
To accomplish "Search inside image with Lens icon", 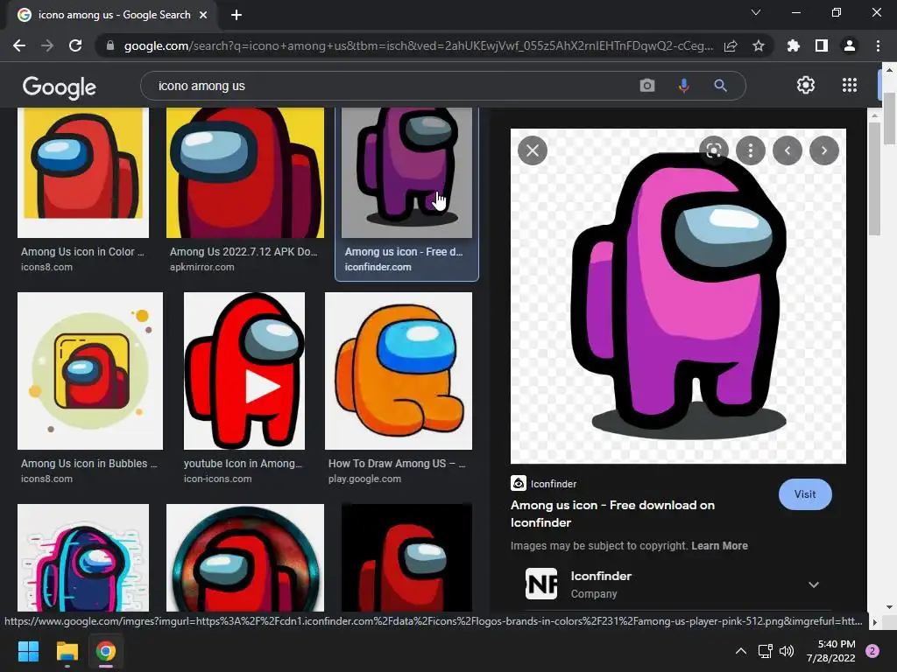I will [713, 150].
